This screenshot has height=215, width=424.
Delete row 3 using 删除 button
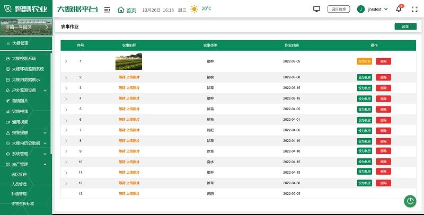click(384, 88)
